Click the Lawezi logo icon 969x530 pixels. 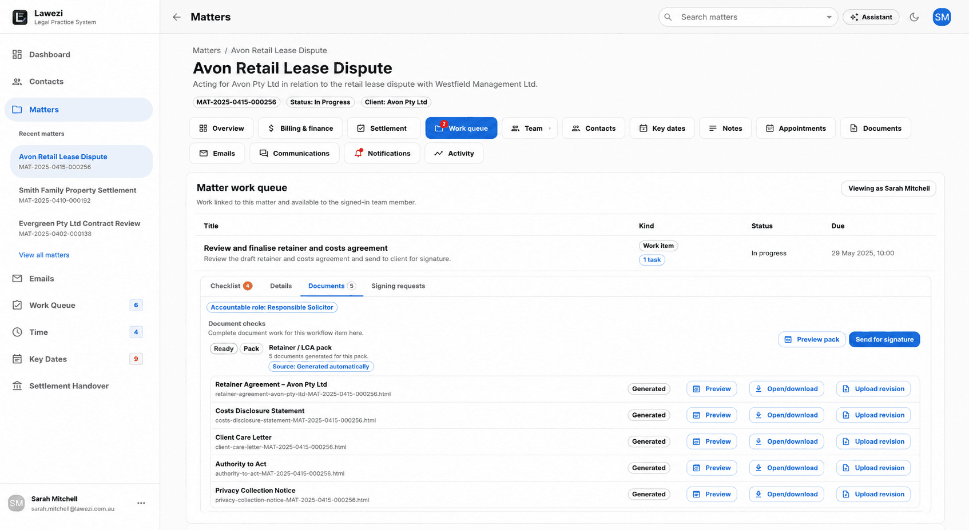tap(20, 17)
